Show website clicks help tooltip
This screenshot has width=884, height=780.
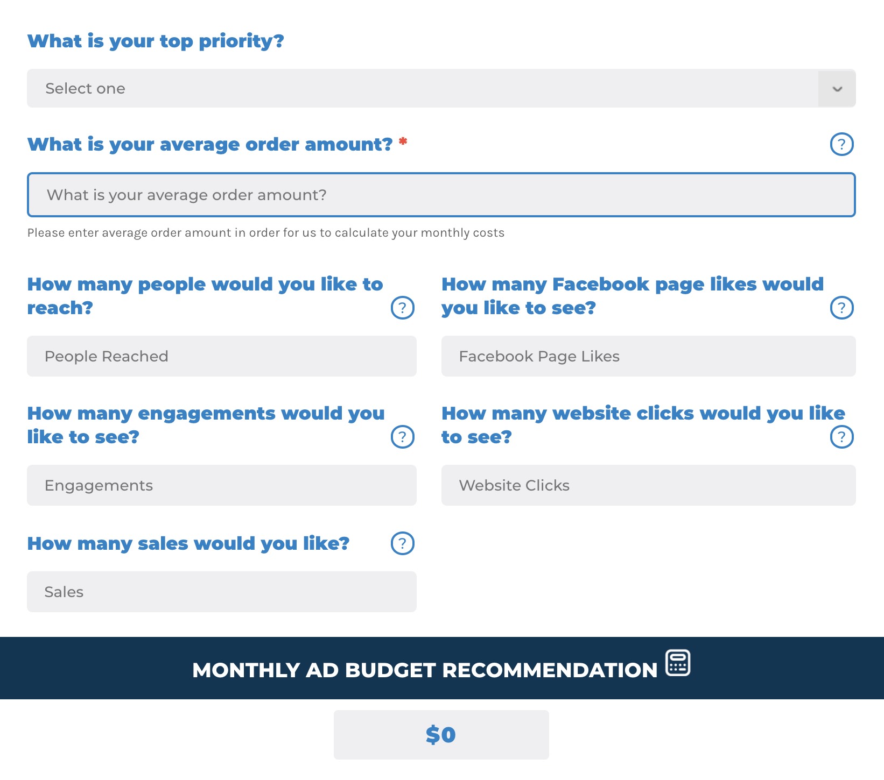click(842, 437)
